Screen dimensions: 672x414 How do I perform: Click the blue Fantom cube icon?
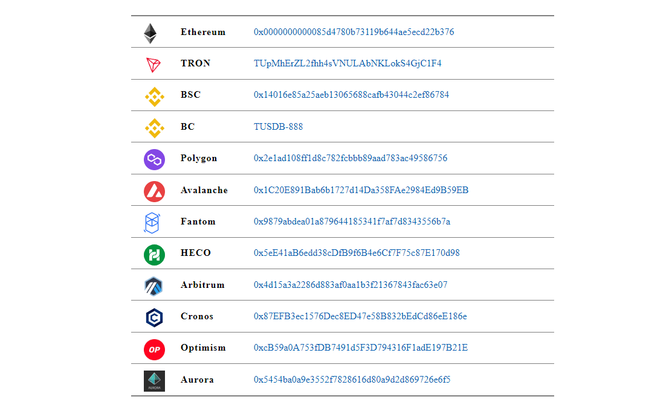click(152, 222)
